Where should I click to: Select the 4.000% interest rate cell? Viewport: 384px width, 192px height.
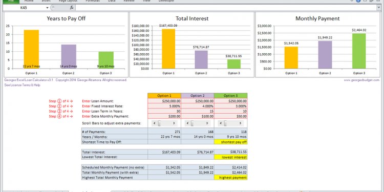pos(198,106)
